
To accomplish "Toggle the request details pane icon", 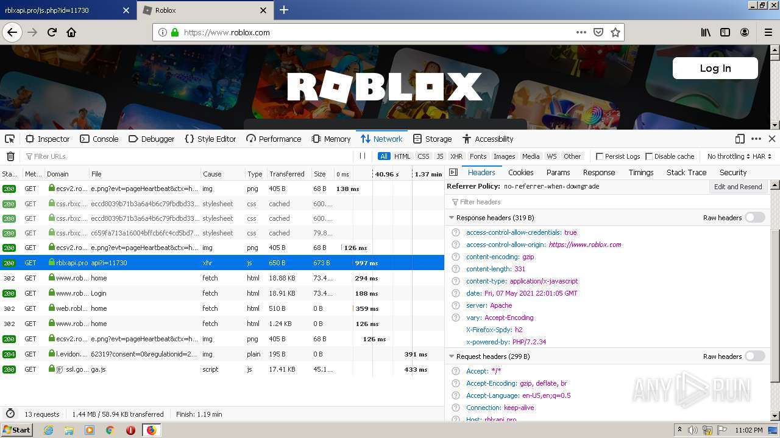I will (x=453, y=172).
